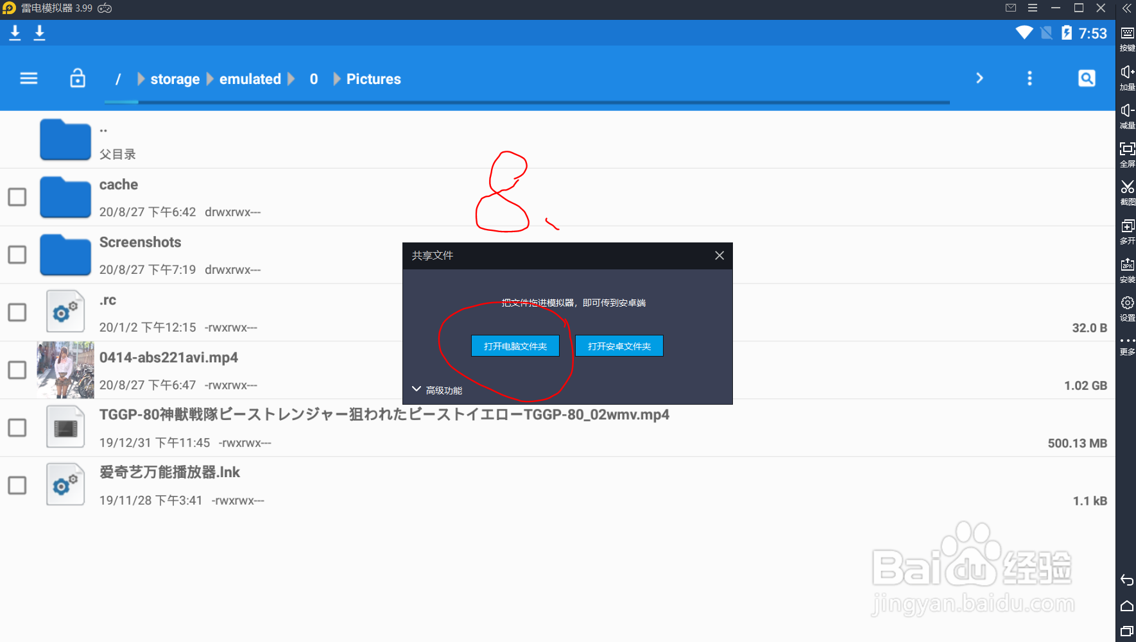Navigate to storage in breadcrumb
The height and width of the screenshot is (642, 1136).
click(x=175, y=79)
